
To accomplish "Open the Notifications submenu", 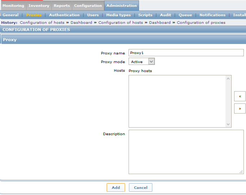I will 213,15.
